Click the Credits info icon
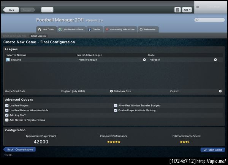Screen dimensions: 228x165 tap(90, 30)
